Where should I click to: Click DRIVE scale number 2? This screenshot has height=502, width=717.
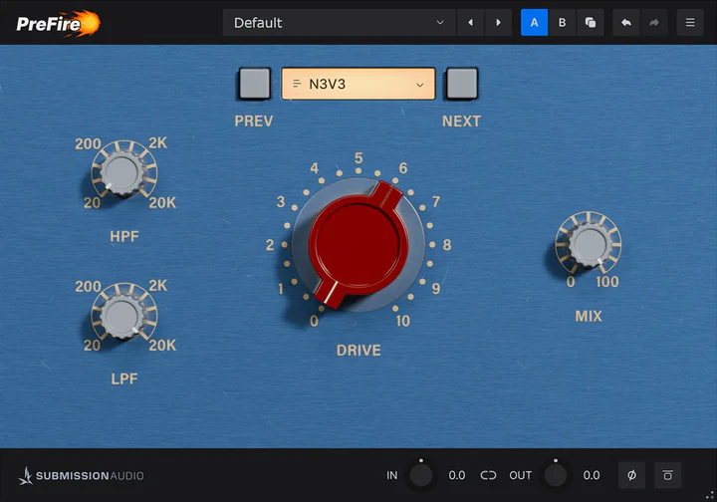click(x=270, y=245)
